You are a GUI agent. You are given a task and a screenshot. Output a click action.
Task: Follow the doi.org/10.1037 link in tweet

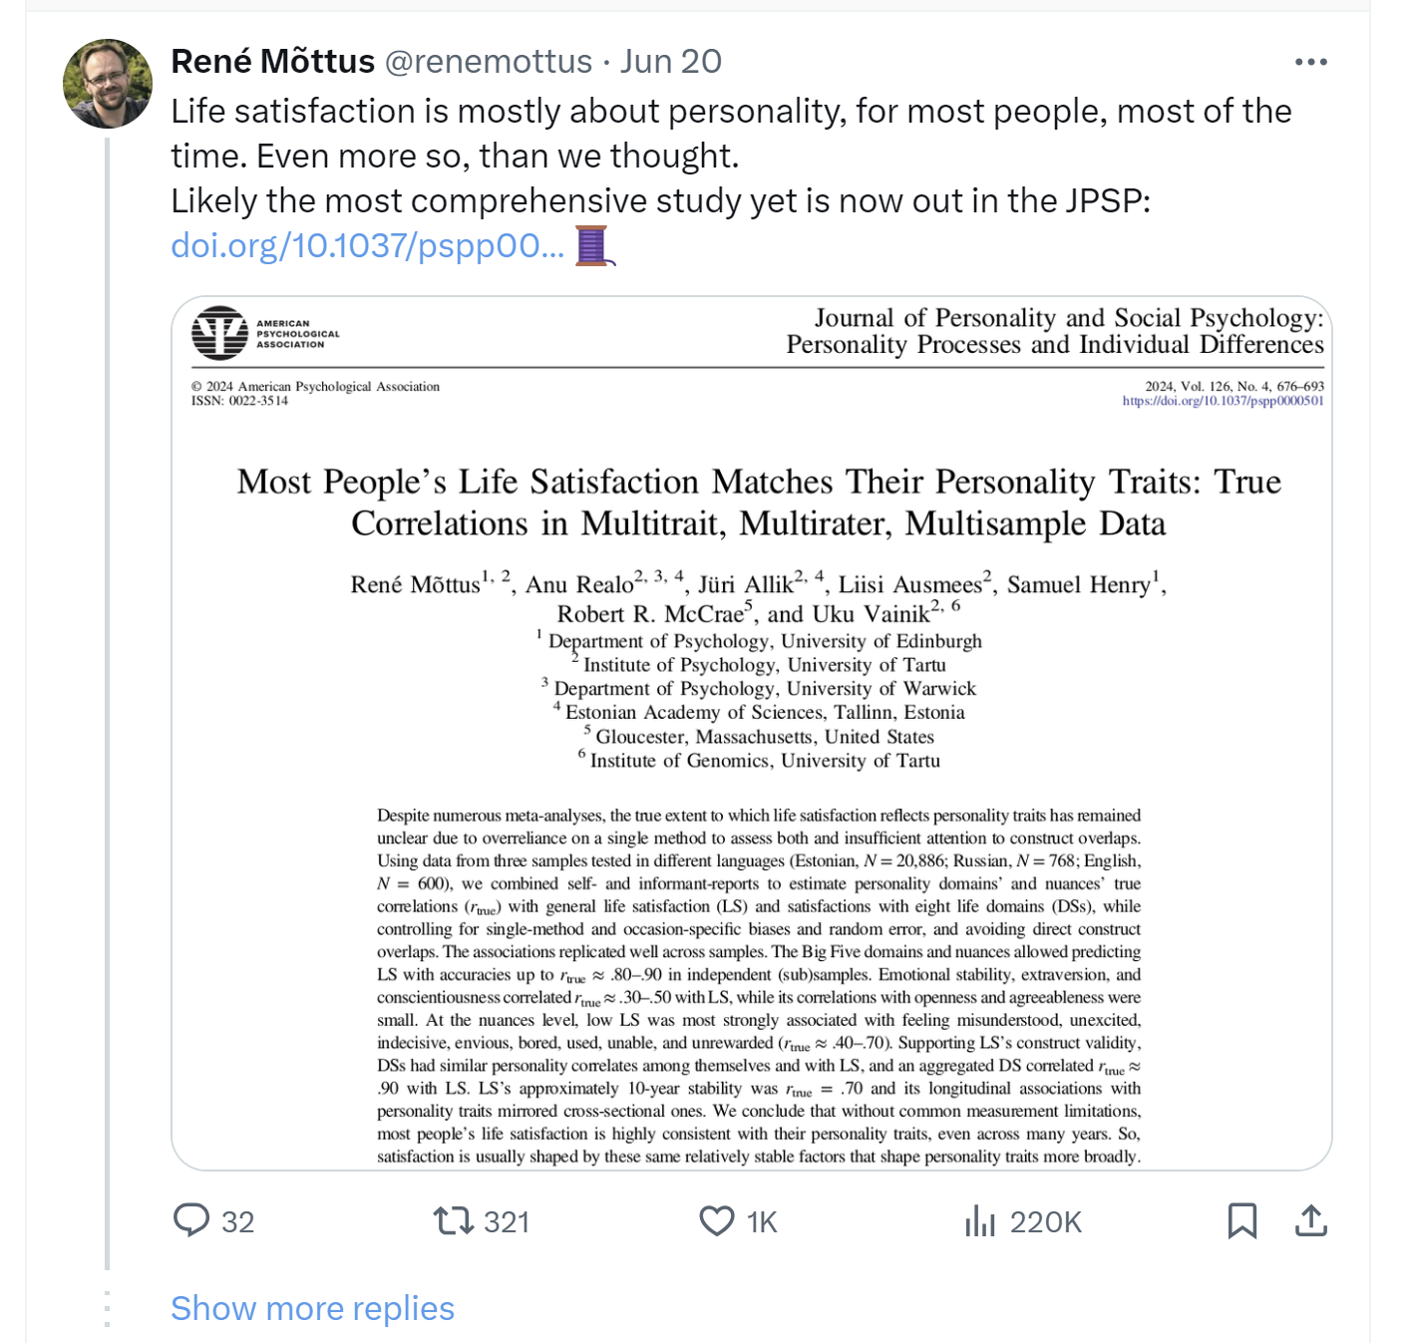click(367, 245)
